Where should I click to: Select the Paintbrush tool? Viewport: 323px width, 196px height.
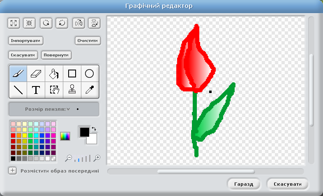tap(18, 73)
